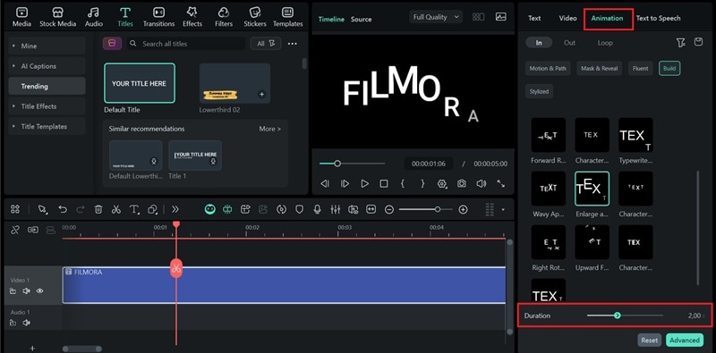
Task: Expand the Mine category
Action: tap(47, 46)
